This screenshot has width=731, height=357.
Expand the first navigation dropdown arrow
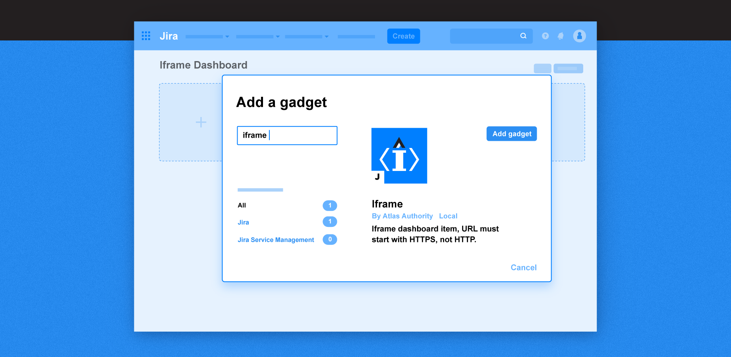tap(227, 36)
